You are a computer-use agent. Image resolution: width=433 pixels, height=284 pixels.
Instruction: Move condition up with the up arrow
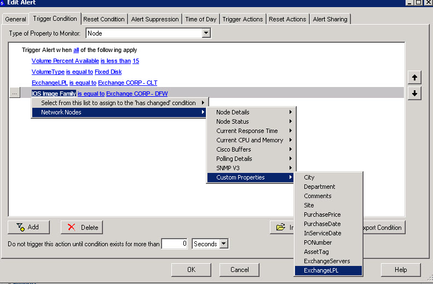point(414,78)
